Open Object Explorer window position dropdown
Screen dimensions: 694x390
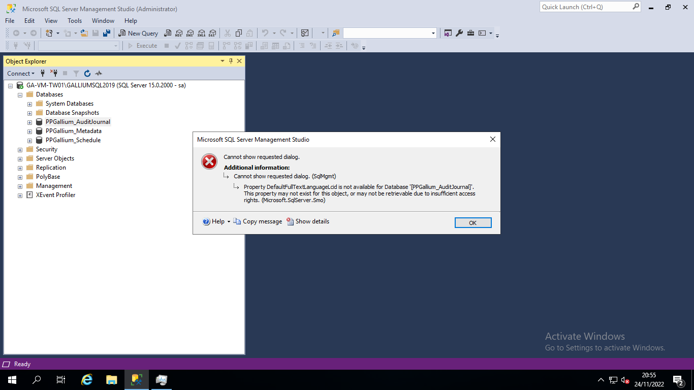pos(222,61)
